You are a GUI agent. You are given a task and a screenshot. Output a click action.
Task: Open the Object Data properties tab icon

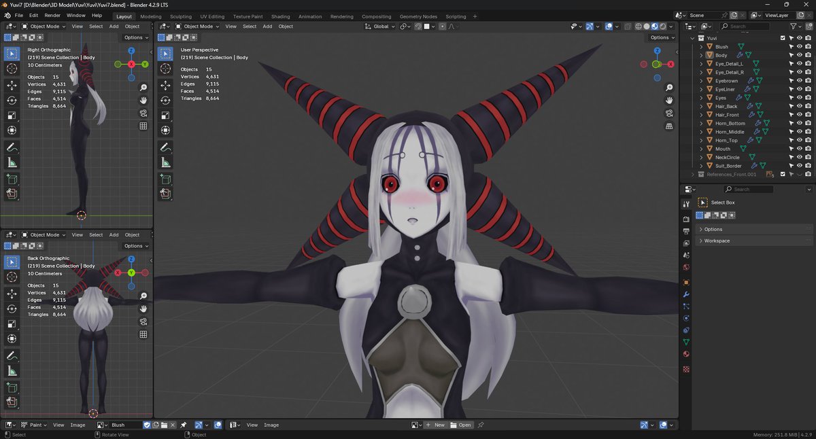click(x=686, y=342)
